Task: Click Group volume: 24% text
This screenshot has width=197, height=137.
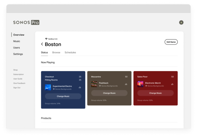Action: point(53,103)
